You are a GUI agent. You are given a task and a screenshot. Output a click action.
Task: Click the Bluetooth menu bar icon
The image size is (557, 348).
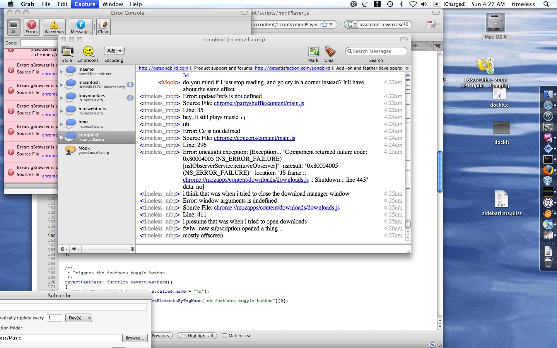click(x=401, y=4)
